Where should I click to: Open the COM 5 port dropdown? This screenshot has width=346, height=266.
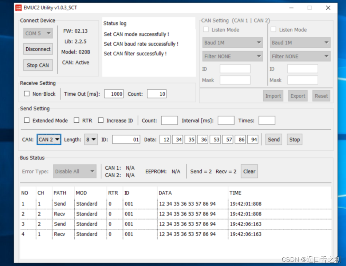(x=38, y=33)
